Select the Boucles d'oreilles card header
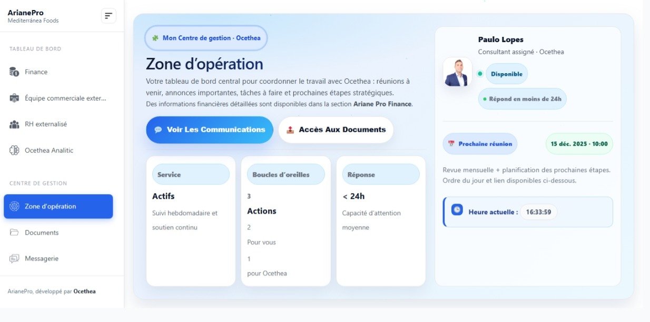The width and height of the screenshot is (650, 322). pyautogui.click(x=285, y=175)
